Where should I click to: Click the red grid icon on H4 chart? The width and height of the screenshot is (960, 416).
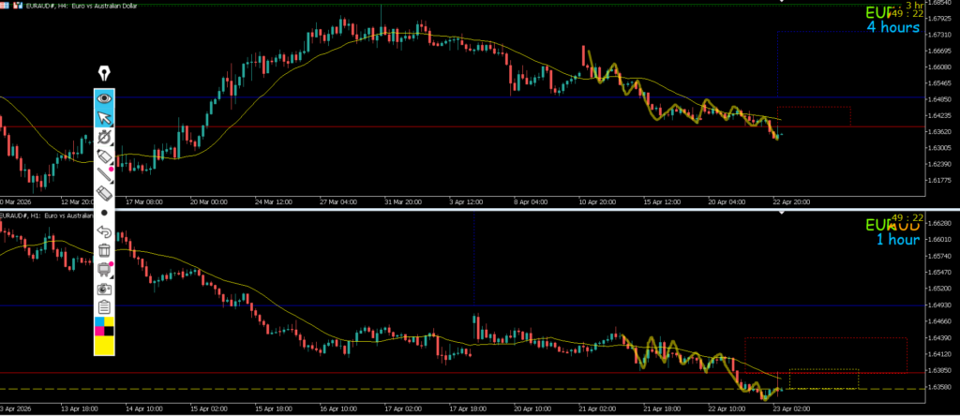click(x=5, y=6)
